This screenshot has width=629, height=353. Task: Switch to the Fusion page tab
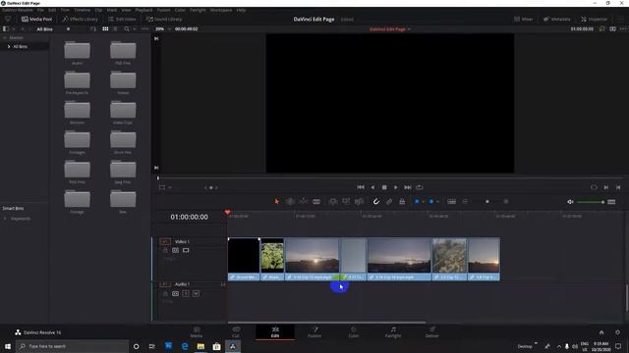click(314, 331)
